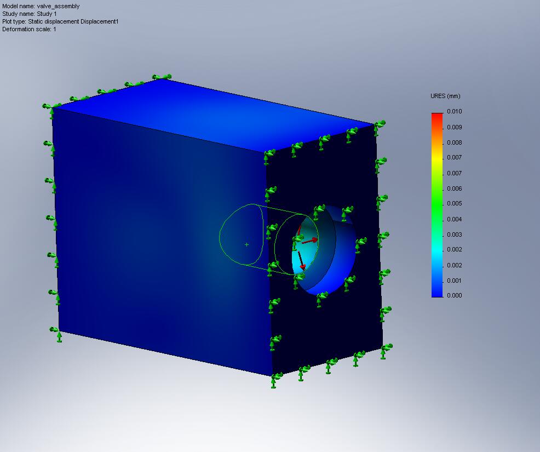Click the Study name: Study 1 label
This screenshot has height=452, width=540.
click(30, 14)
